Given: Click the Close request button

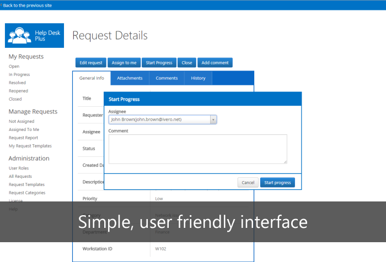Looking at the screenshot, I should [x=187, y=63].
